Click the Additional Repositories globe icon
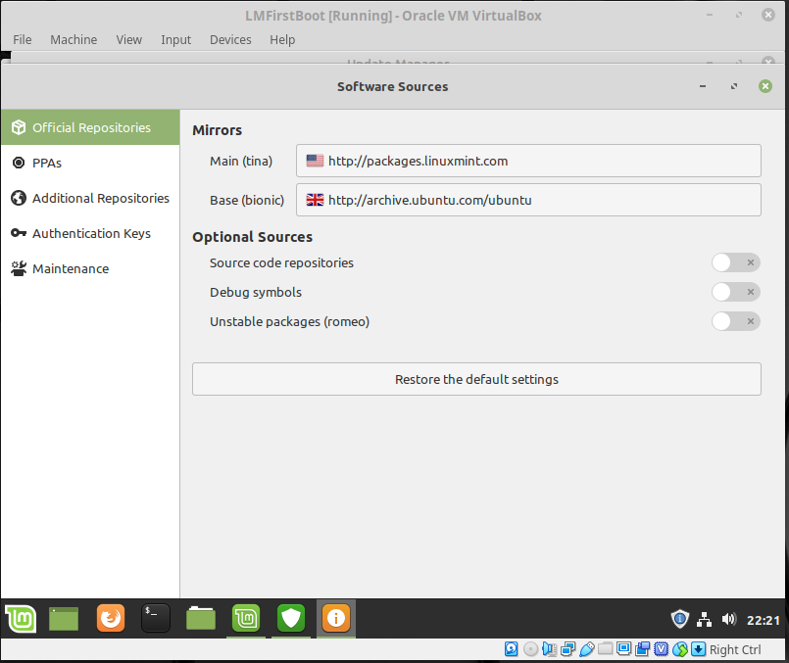 pos(19,198)
